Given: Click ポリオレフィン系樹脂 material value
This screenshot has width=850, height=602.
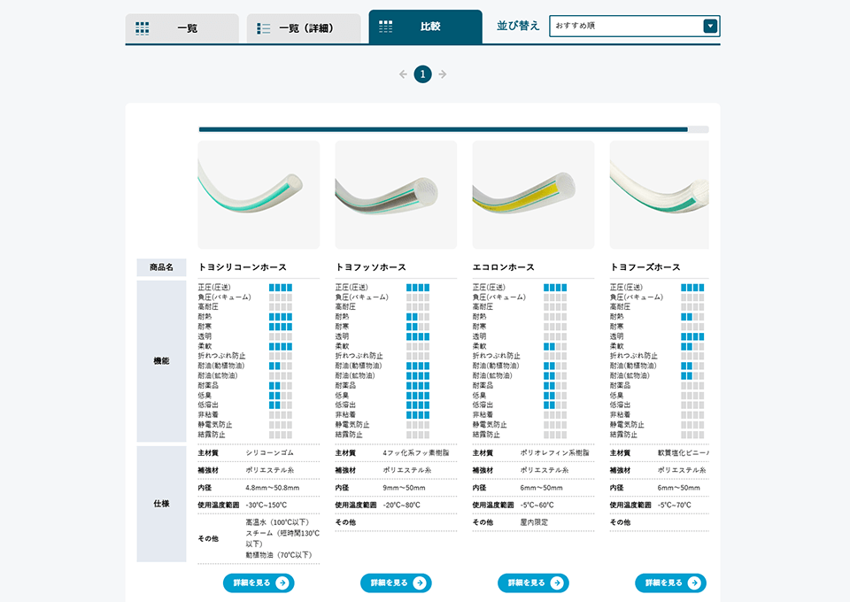Looking at the screenshot, I should point(554,453).
